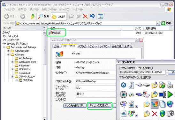The image size is (175, 120).
Task: Click the 移動 go button
Action: [x=166, y=23]
